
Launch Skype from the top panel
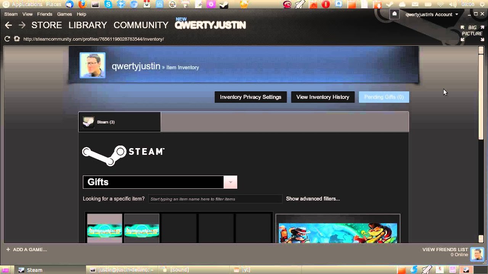click(x=108, y=5)
